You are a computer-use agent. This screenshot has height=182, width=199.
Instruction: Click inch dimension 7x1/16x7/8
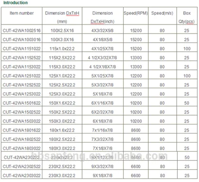[x=102, y=130]
